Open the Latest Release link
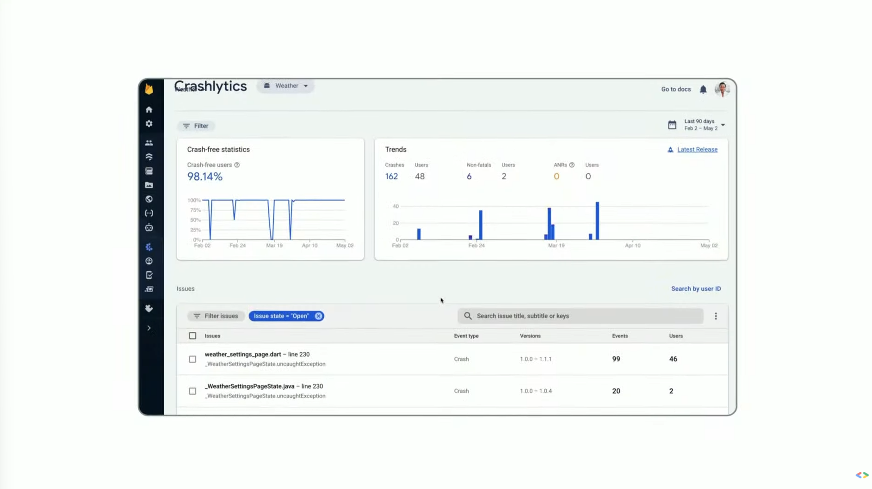 pyautogui.click(x=697, y=150)
